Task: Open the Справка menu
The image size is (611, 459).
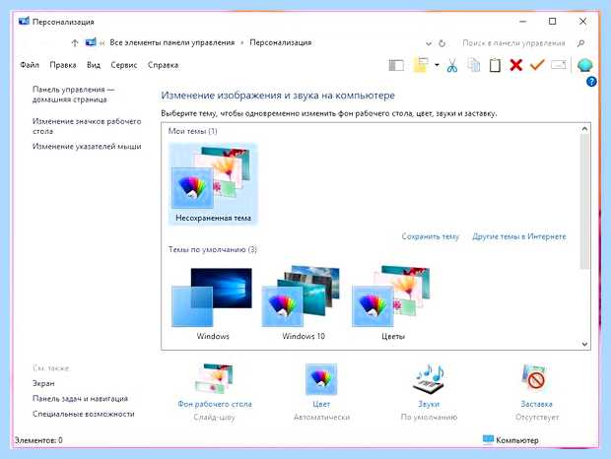Action: [163, 65]
